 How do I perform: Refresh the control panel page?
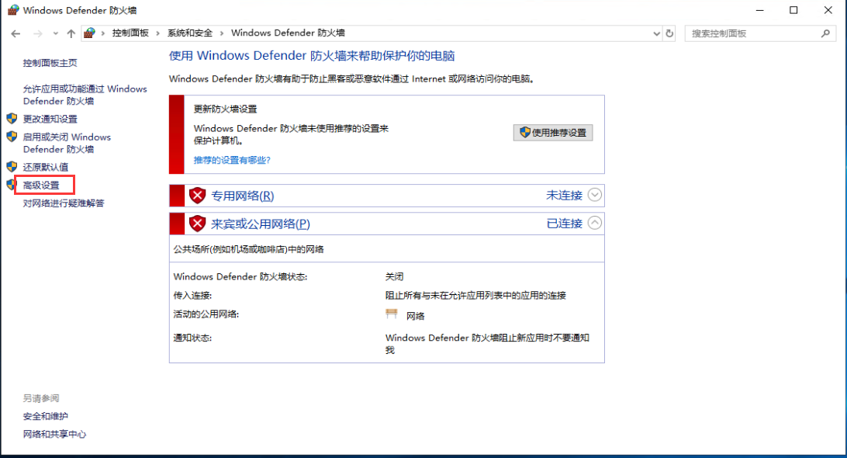[669, 33]
